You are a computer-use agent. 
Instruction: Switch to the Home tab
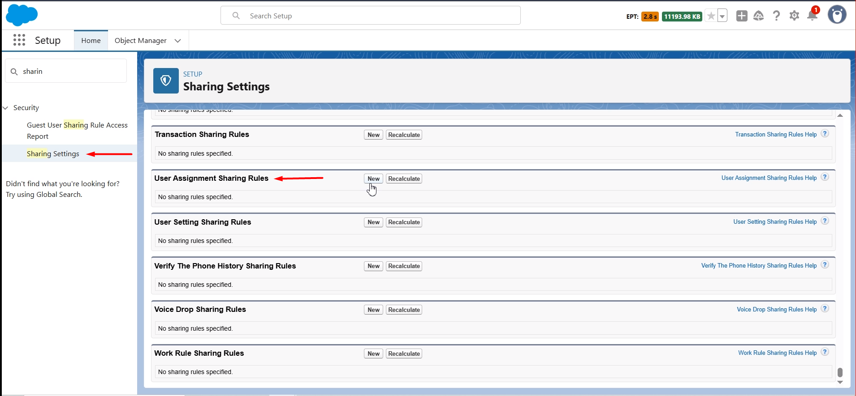click(x=91, y=40)
